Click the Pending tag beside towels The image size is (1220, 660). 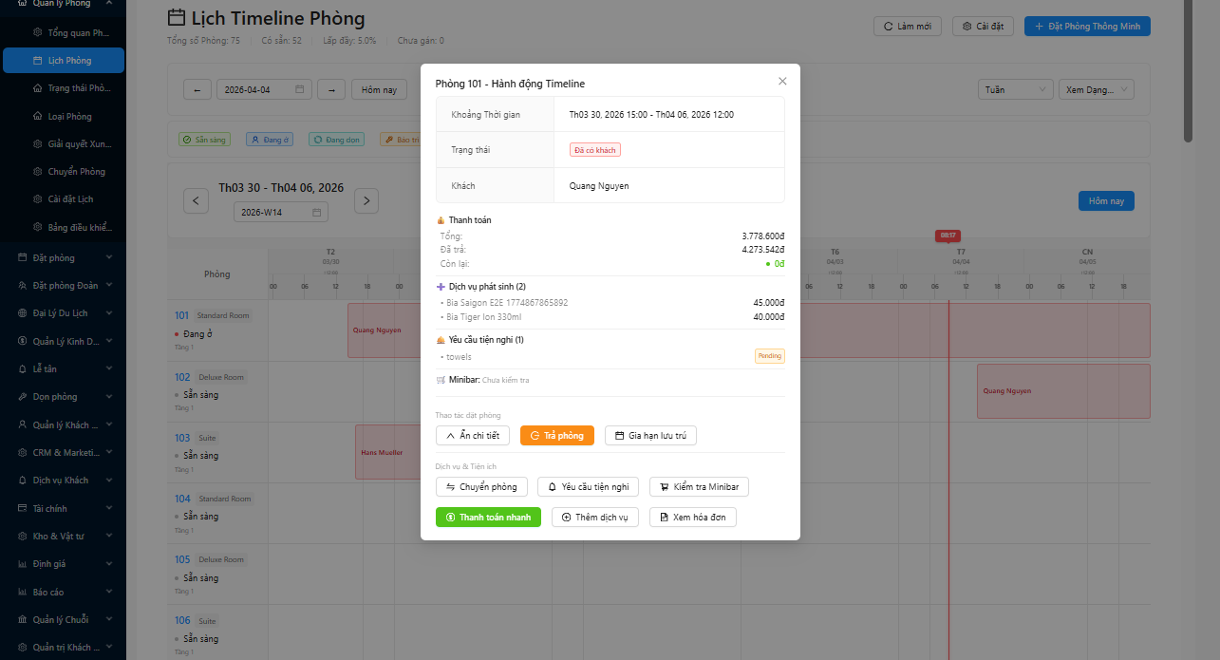coord(770,356)
